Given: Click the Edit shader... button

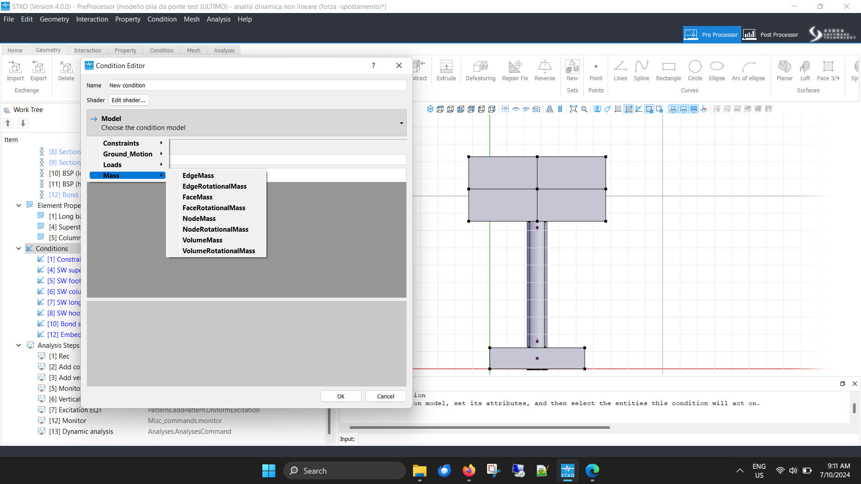Looking at the screenshot, I should pos(129,100).
